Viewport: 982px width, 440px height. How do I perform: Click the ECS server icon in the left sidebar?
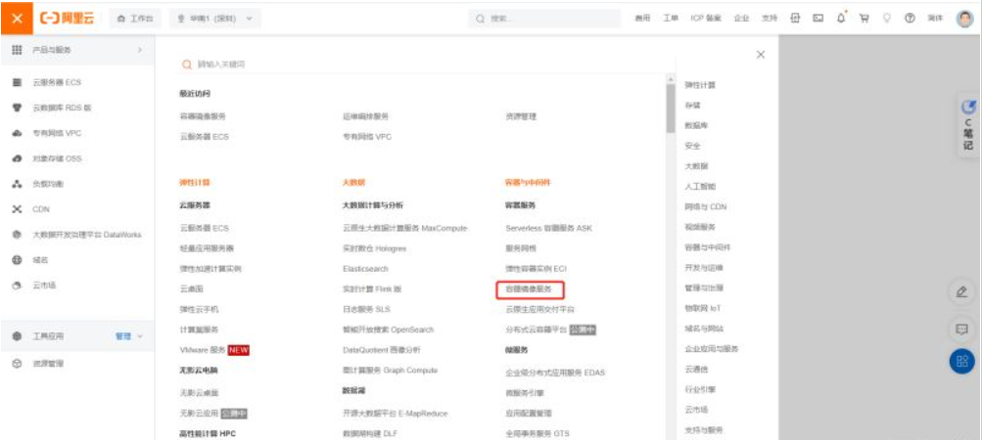point(18,82)
